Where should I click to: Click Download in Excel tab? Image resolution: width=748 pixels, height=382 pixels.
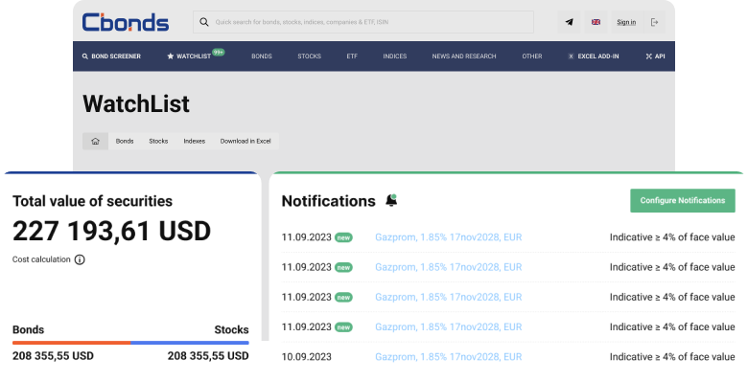tap(245, 141)
